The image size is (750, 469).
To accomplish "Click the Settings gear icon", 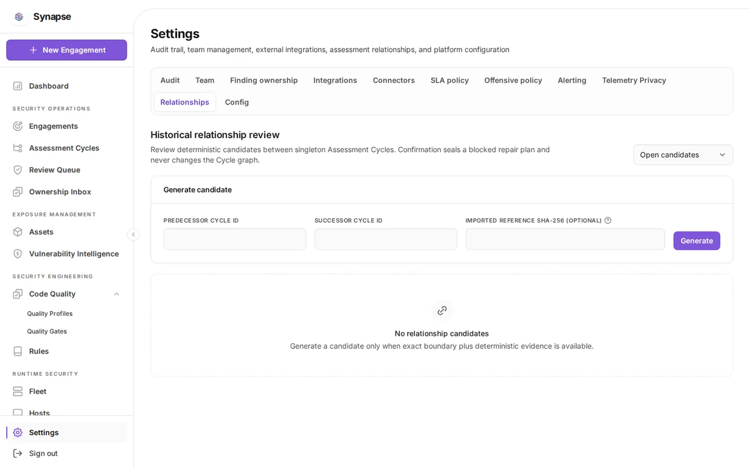I will tap(17, 432).
